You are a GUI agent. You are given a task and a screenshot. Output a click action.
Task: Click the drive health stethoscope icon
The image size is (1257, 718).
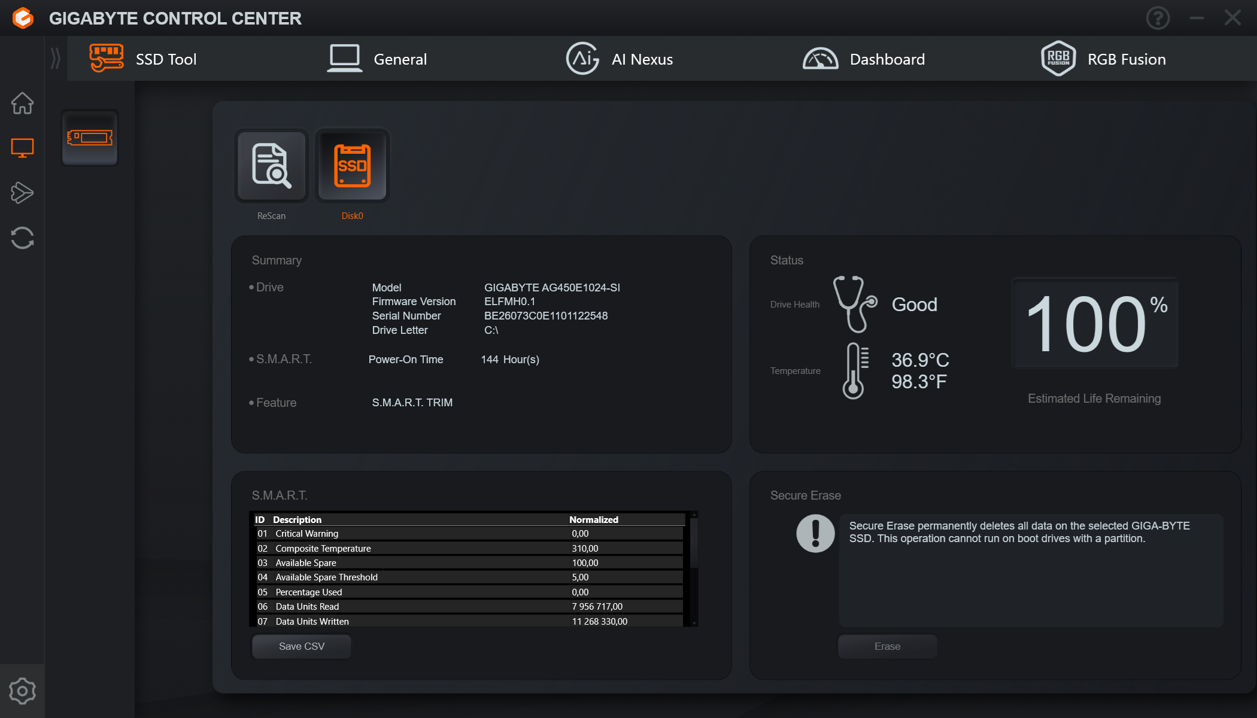click(854, 305)
